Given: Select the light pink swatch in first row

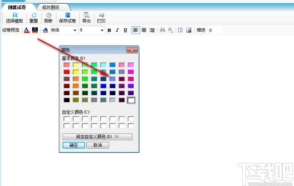Looking at the screenshot, I should click(122, 65).
